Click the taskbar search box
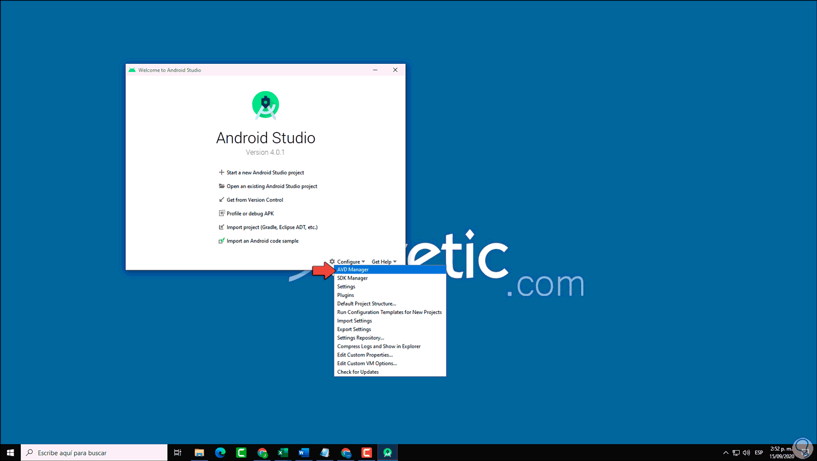 (94, 453)
